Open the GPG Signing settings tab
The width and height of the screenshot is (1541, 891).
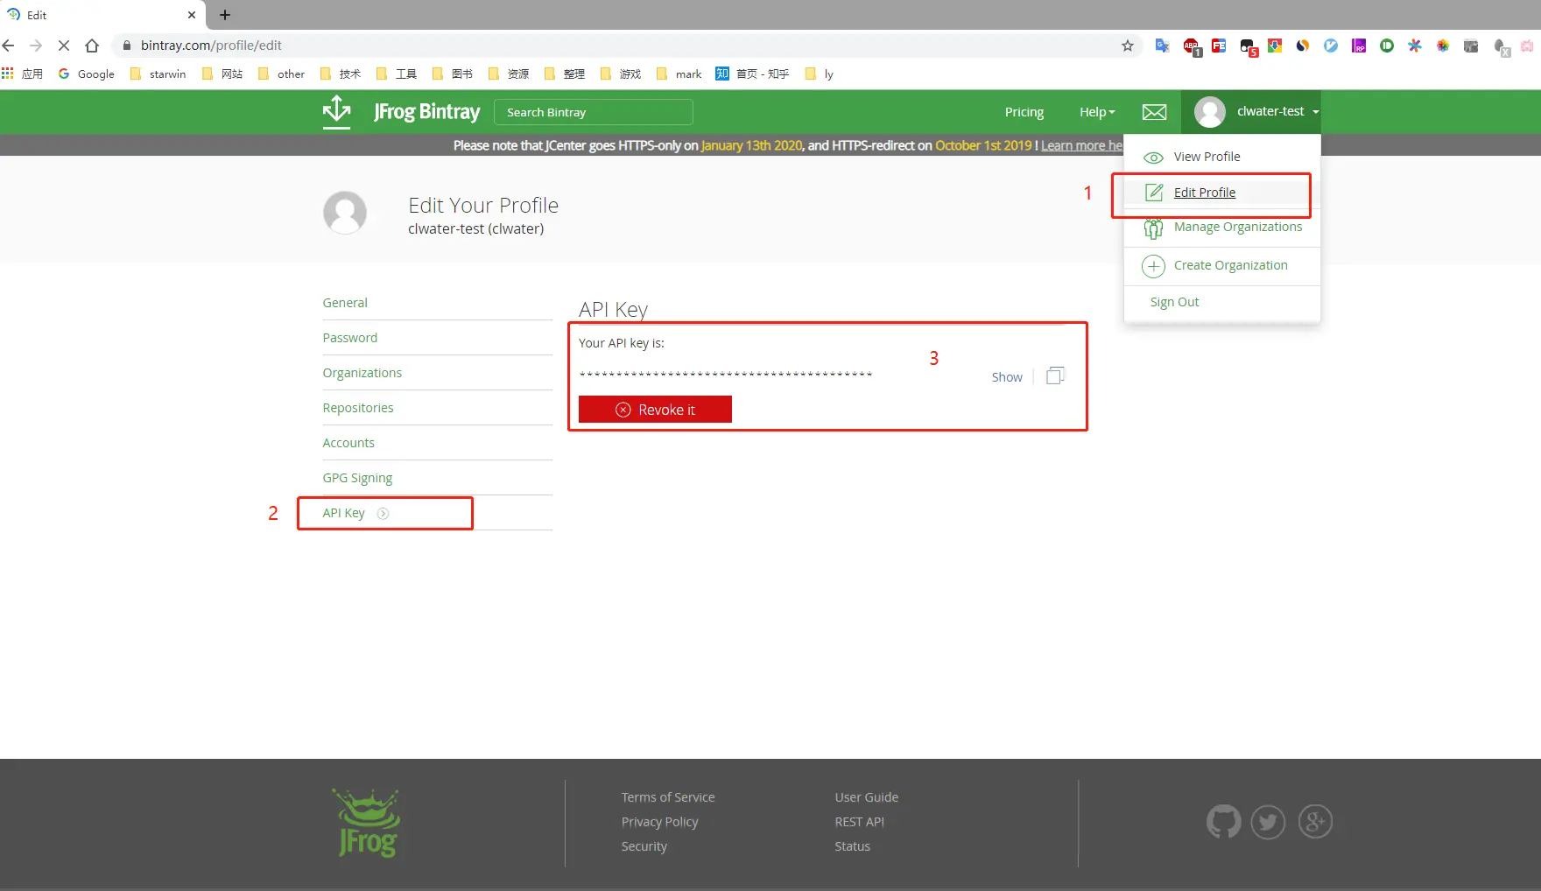click(357, 478)
